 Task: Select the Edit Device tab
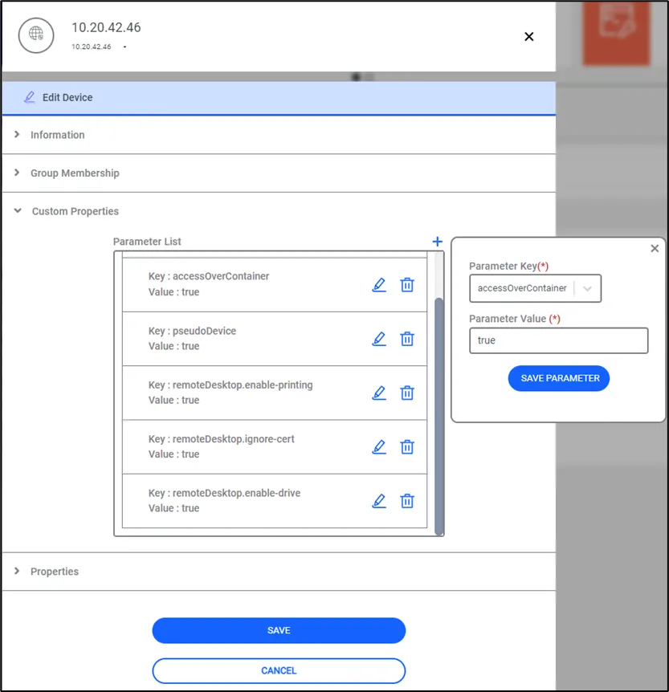(279, 97)
